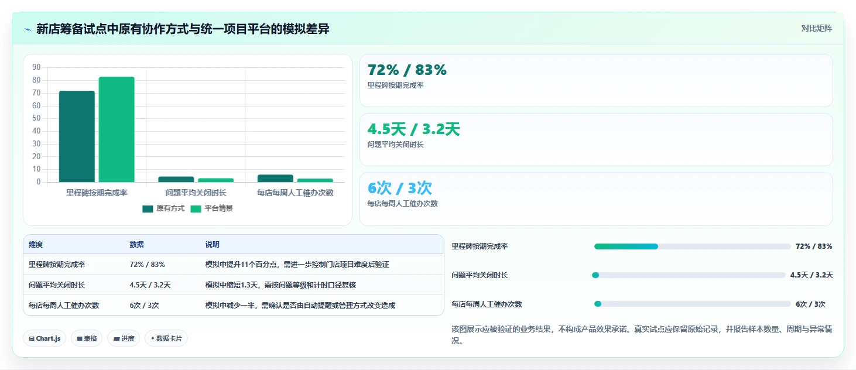The width and height of the screenshot is (856, 370).
Task: Toggle 原有方式 legend swatch in chart
Action: pyautogui.click(x=148, y=208)
